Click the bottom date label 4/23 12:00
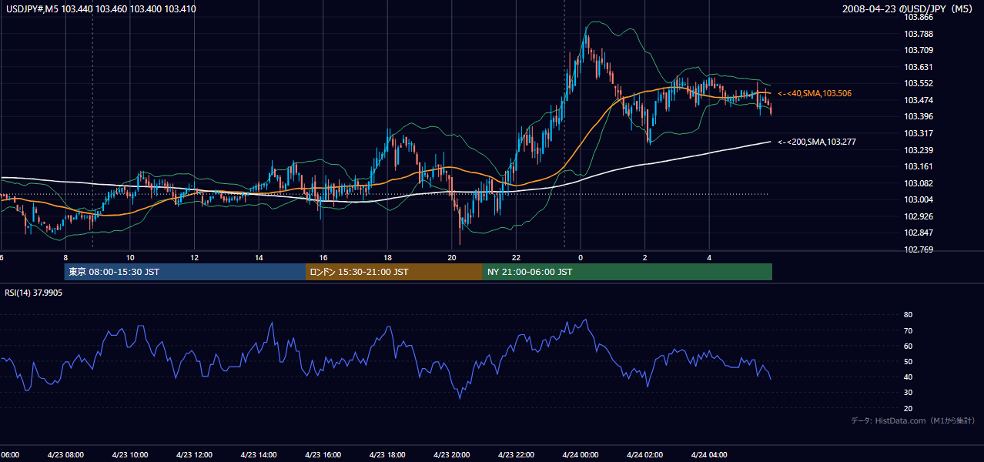Viewport: 984px width, 462px height. [194, 455]
